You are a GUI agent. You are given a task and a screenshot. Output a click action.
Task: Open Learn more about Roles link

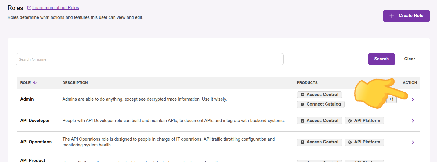tap(56, 8)
